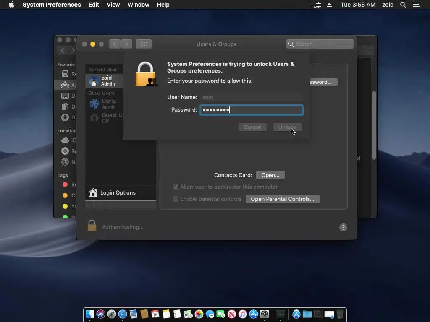Open Photos from the Dock
The width and height of the screenshot is (430, 322).
pos(199,314)
